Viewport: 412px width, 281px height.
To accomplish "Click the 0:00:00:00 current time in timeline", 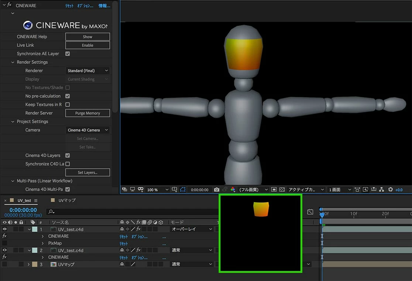I will tap(23, 210).
